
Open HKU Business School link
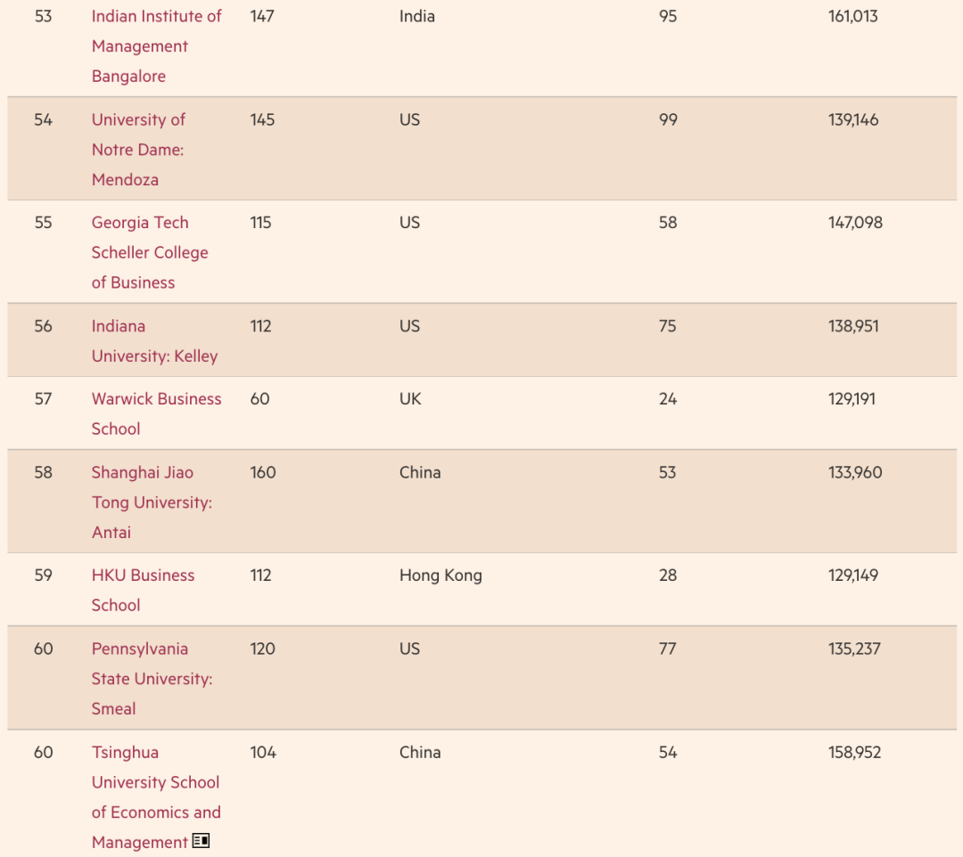pyautogui.click(x=143, y=590)
